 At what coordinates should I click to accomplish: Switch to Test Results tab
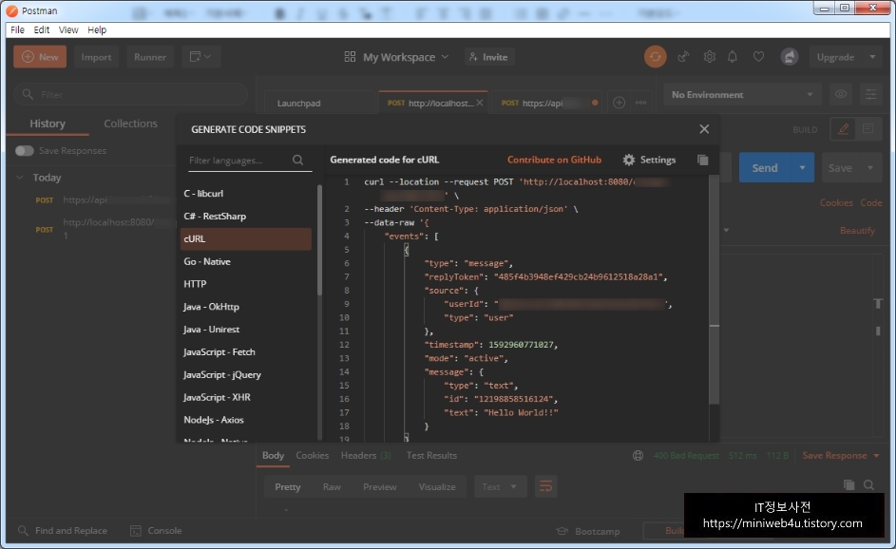click(431, 455)
